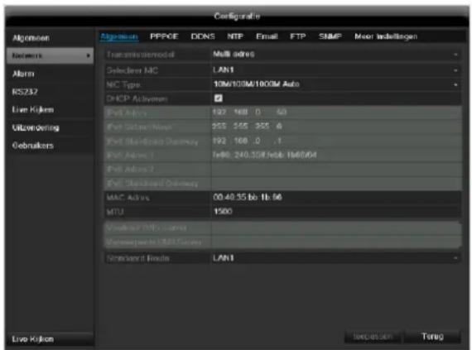Viewport: 472px width, 350px height.
Task: Open the Email tab
Action: [x=267, y=36]
